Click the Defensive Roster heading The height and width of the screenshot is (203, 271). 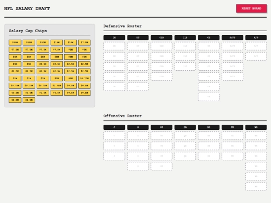point(122,26)
